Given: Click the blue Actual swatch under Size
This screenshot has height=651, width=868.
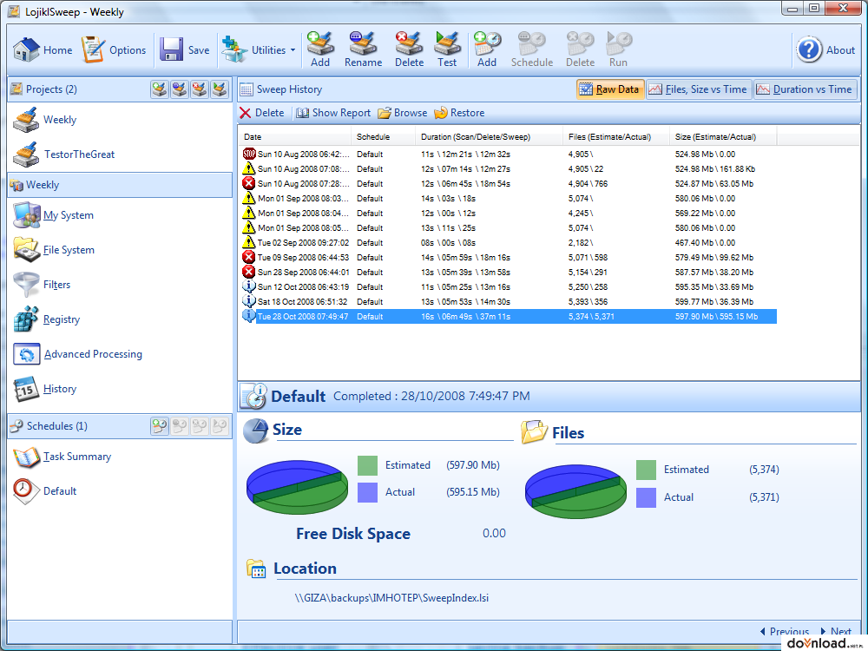Looking at the screenshot, I should [367, 492].
